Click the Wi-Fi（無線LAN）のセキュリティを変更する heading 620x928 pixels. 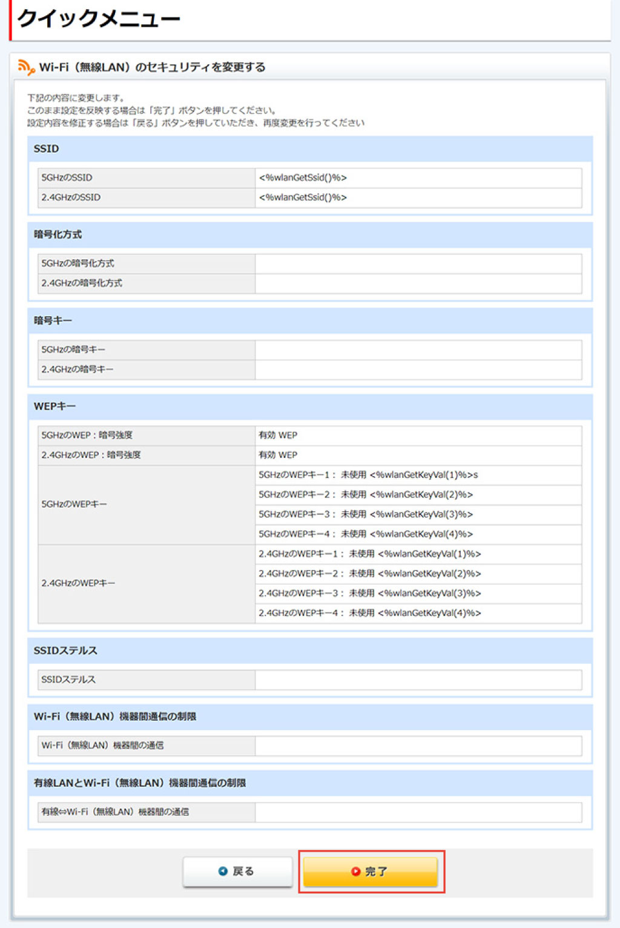pyautogui.click(x=152, y=67)
